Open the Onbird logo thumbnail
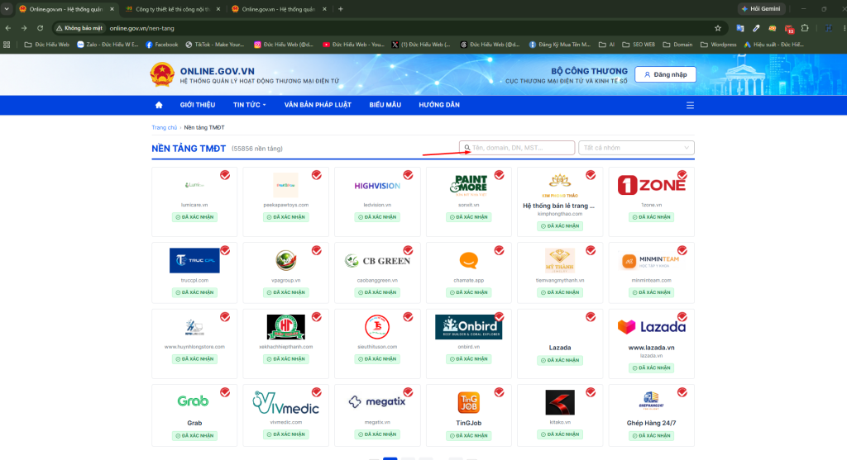 469,327
